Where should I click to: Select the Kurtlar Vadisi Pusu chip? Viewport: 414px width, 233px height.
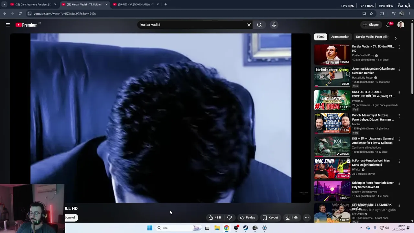[x=372, y=37]
